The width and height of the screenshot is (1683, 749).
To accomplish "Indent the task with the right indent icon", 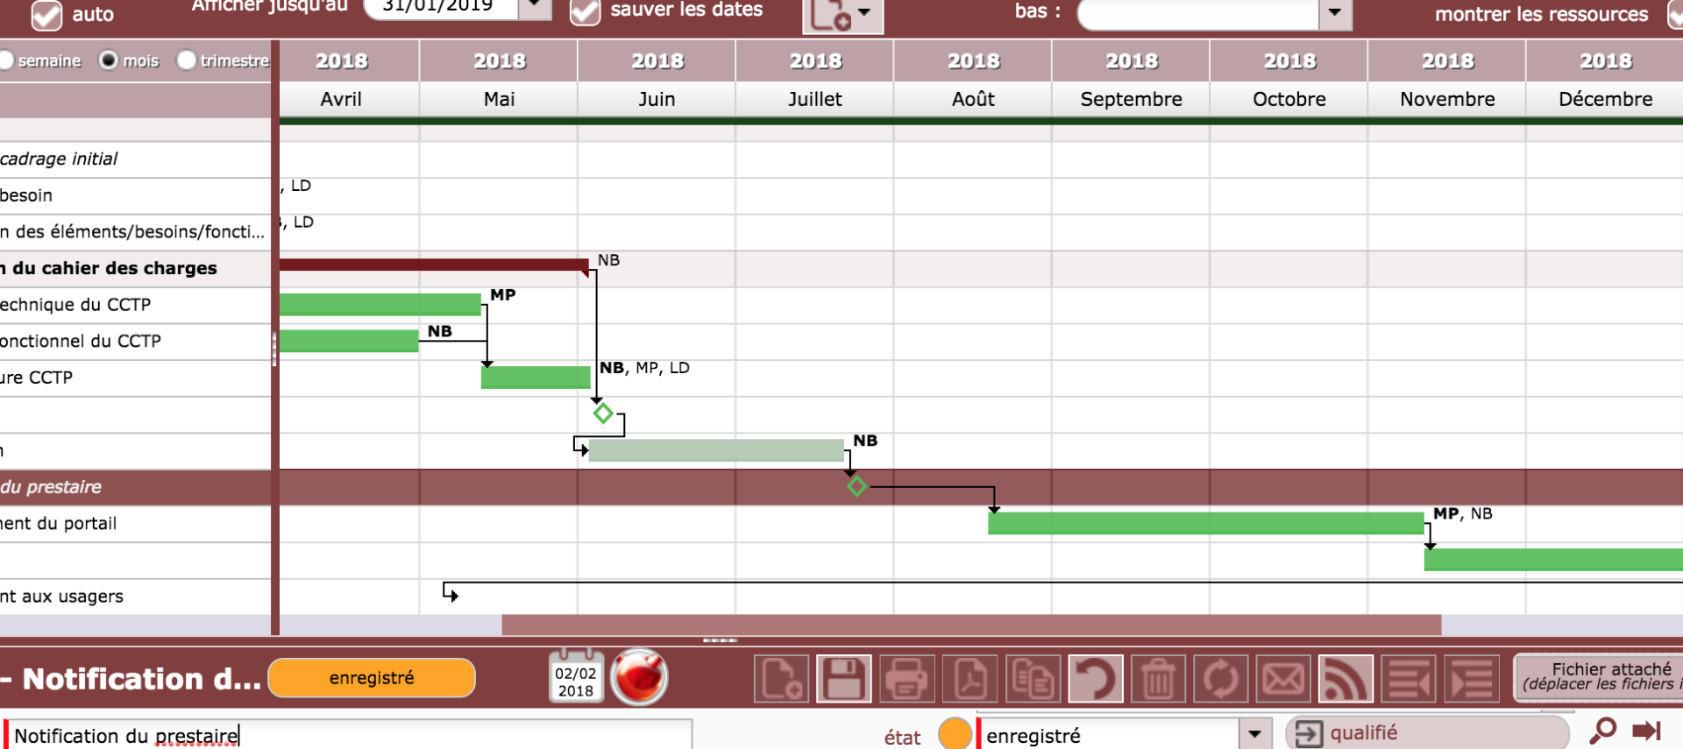I will 1472,679.
